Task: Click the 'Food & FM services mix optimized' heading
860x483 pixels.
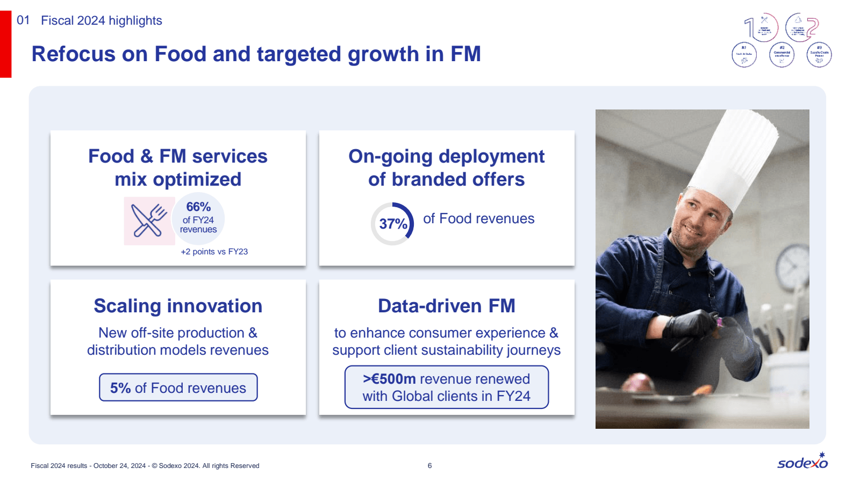Action: click(x=178, y=167)
